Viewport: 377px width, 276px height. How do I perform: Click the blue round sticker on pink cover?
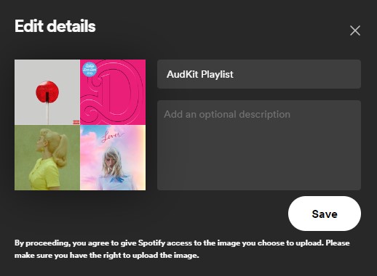90,70
